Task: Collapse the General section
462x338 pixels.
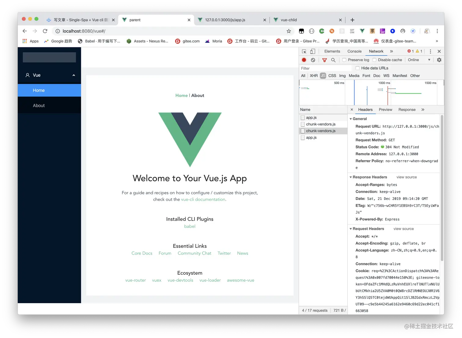Action: (351, 119)
